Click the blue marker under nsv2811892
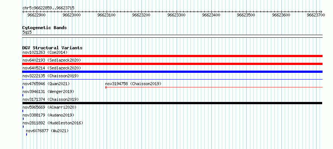Screen dimensions: 333x149 point(23,127)
